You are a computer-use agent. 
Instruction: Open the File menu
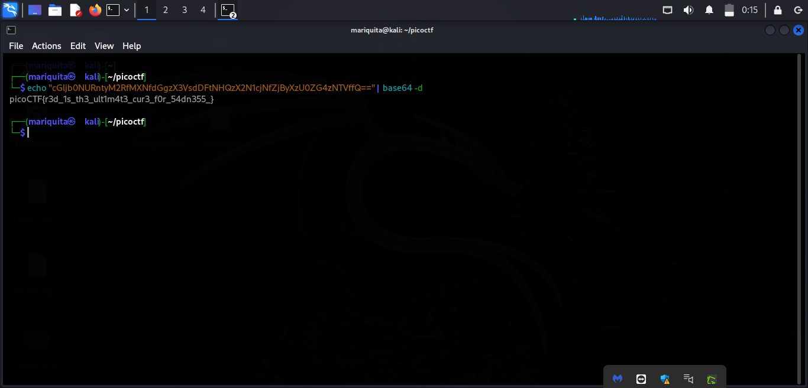point(16,46)
